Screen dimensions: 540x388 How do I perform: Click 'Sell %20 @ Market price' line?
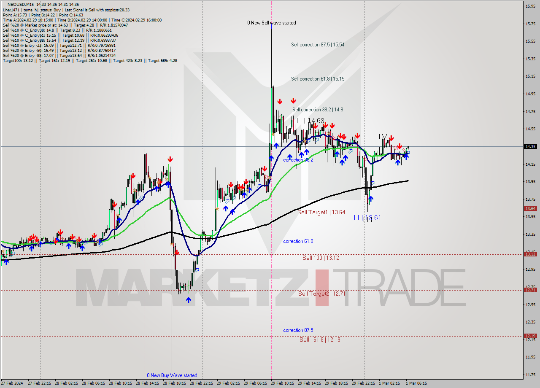[x=65, y=25]
